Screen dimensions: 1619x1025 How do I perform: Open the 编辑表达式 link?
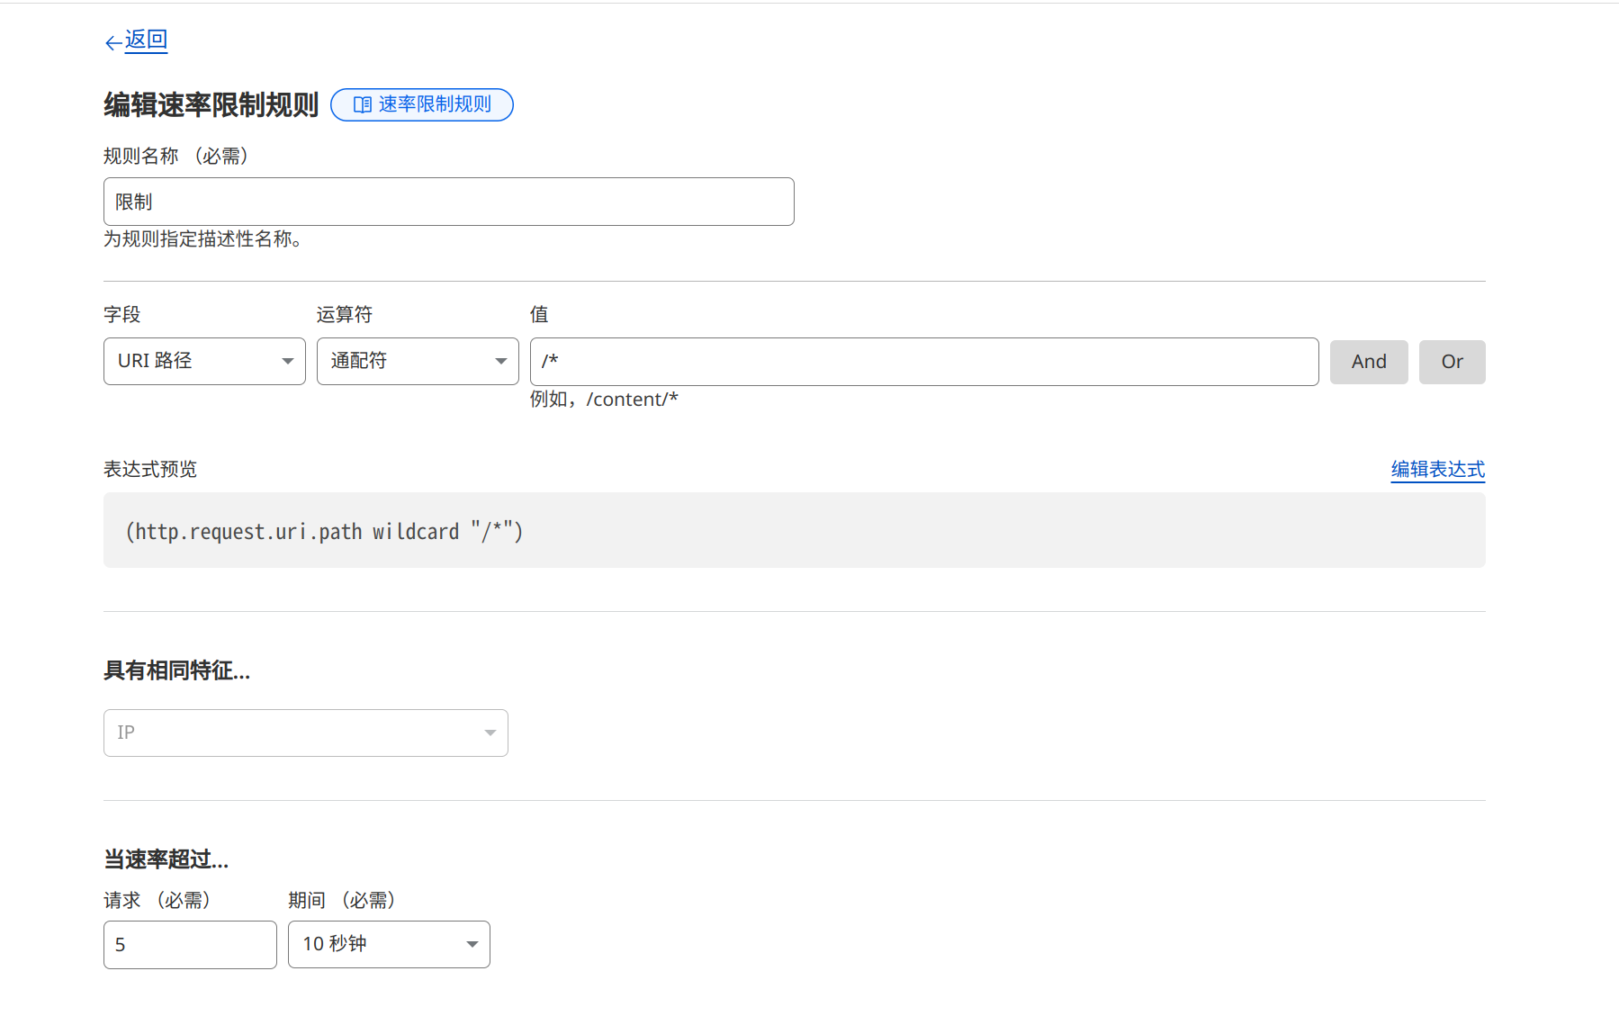pyautogui.click(x=1437, y=469)
